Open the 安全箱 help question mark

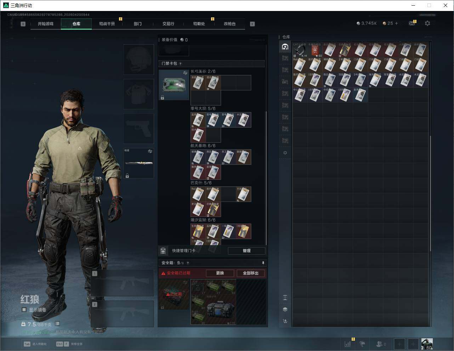coord(188,263)
